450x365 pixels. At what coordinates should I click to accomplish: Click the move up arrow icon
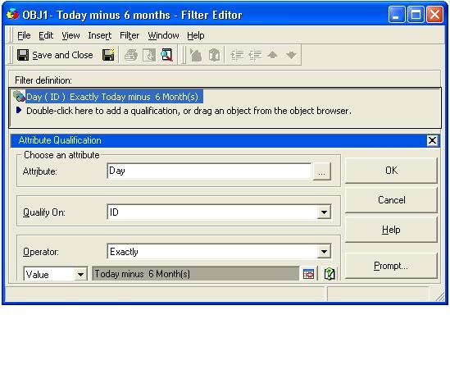(x=272, y=55)
